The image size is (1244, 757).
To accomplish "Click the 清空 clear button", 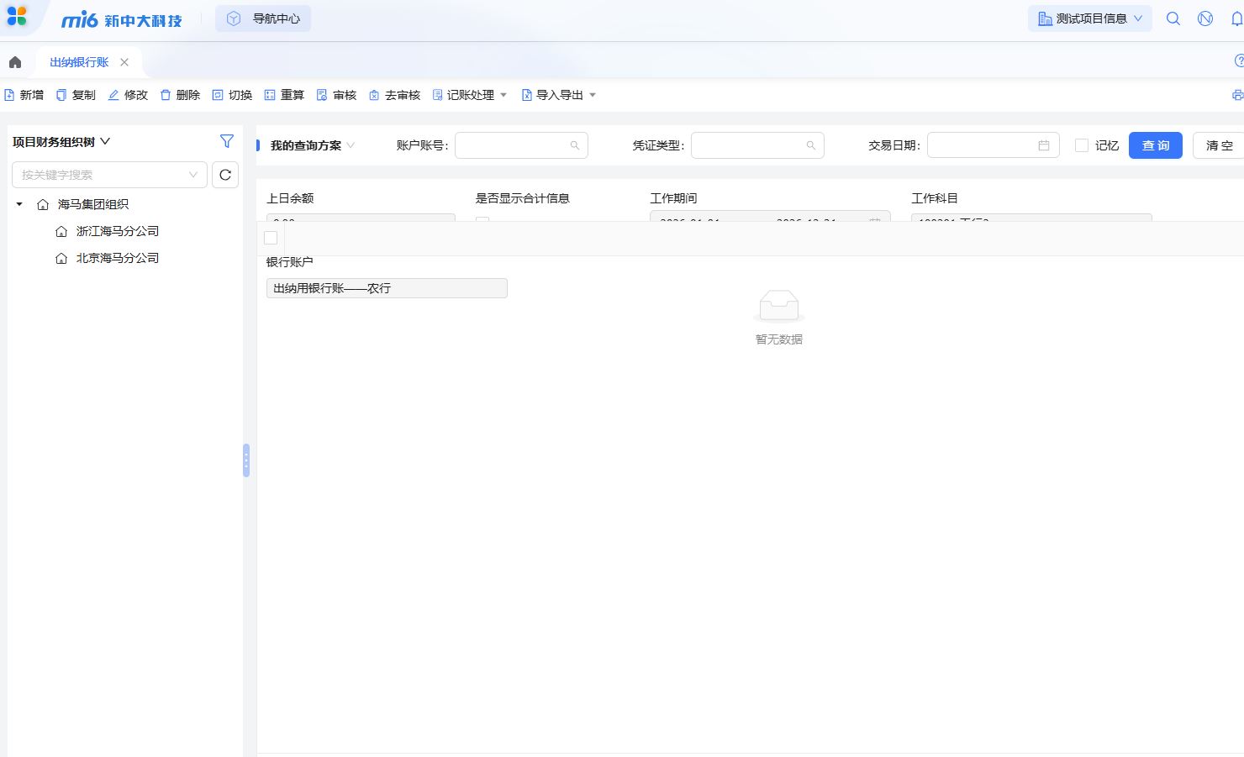I will [1219, 145].
